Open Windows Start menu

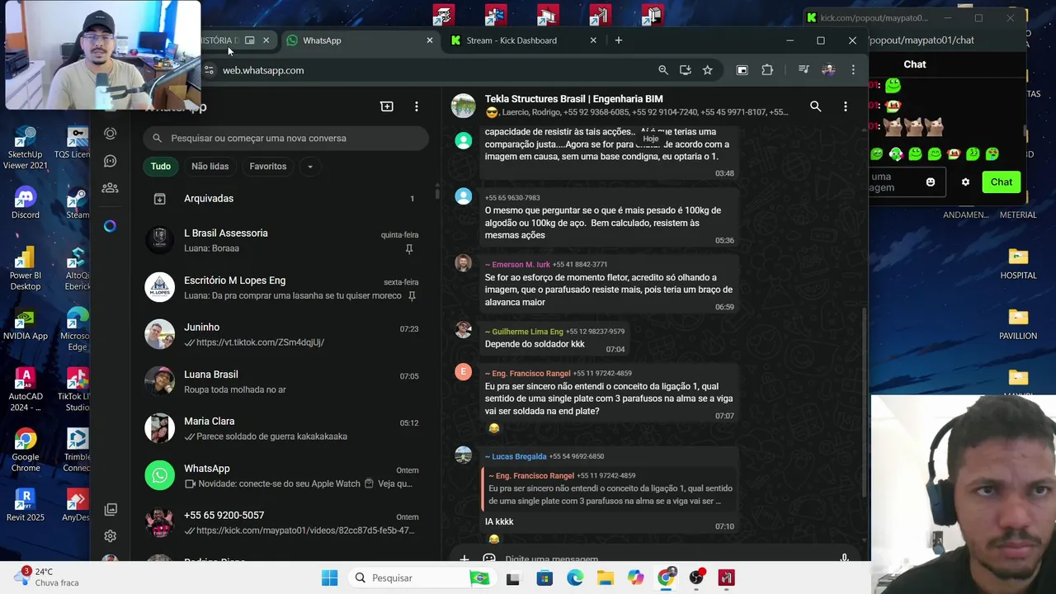tap(329, 577)
